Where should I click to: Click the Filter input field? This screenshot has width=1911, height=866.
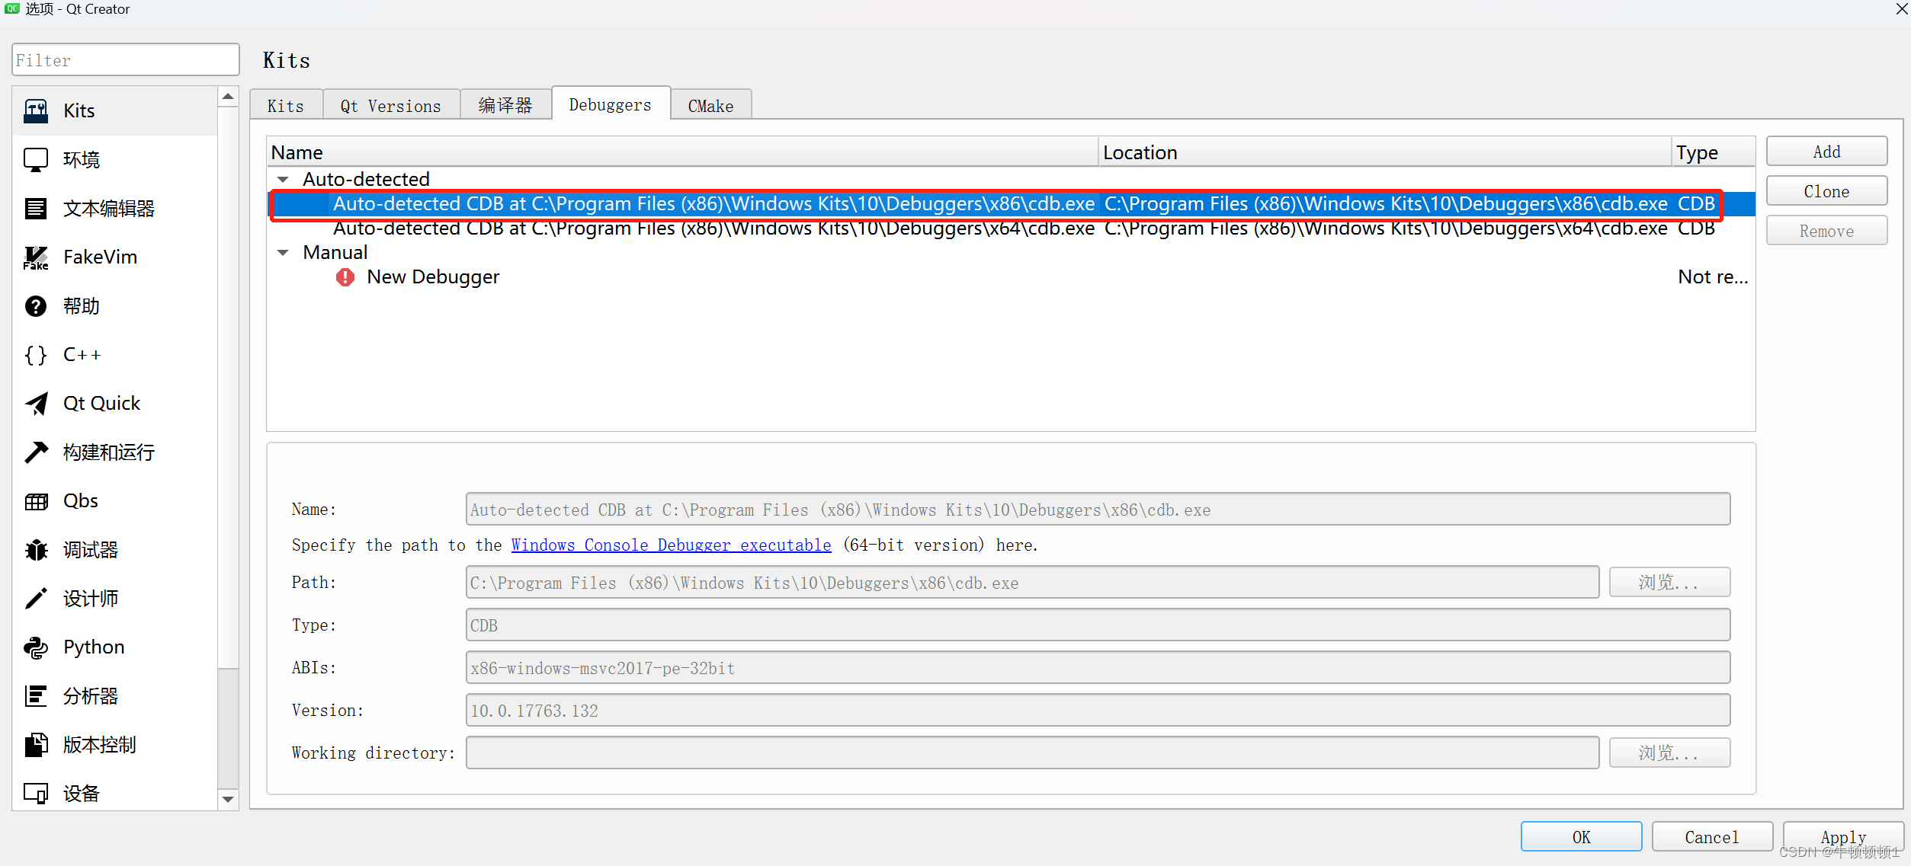(x=126, y=60)
